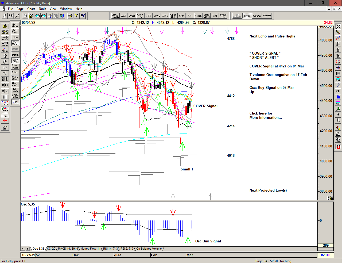Open the MOB tool

338,103
